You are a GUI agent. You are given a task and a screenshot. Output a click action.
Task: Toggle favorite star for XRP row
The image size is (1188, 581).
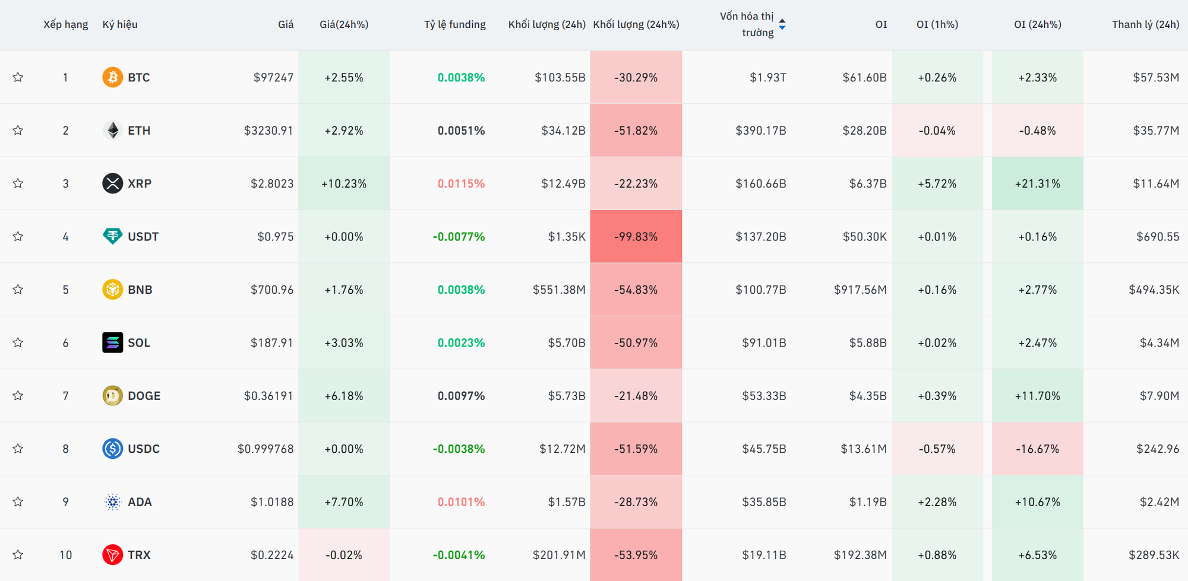tap(18, 183)
